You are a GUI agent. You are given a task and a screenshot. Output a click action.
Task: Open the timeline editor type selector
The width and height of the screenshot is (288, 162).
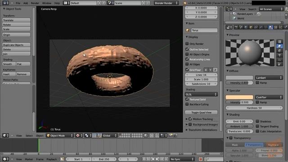pos(6,159)
